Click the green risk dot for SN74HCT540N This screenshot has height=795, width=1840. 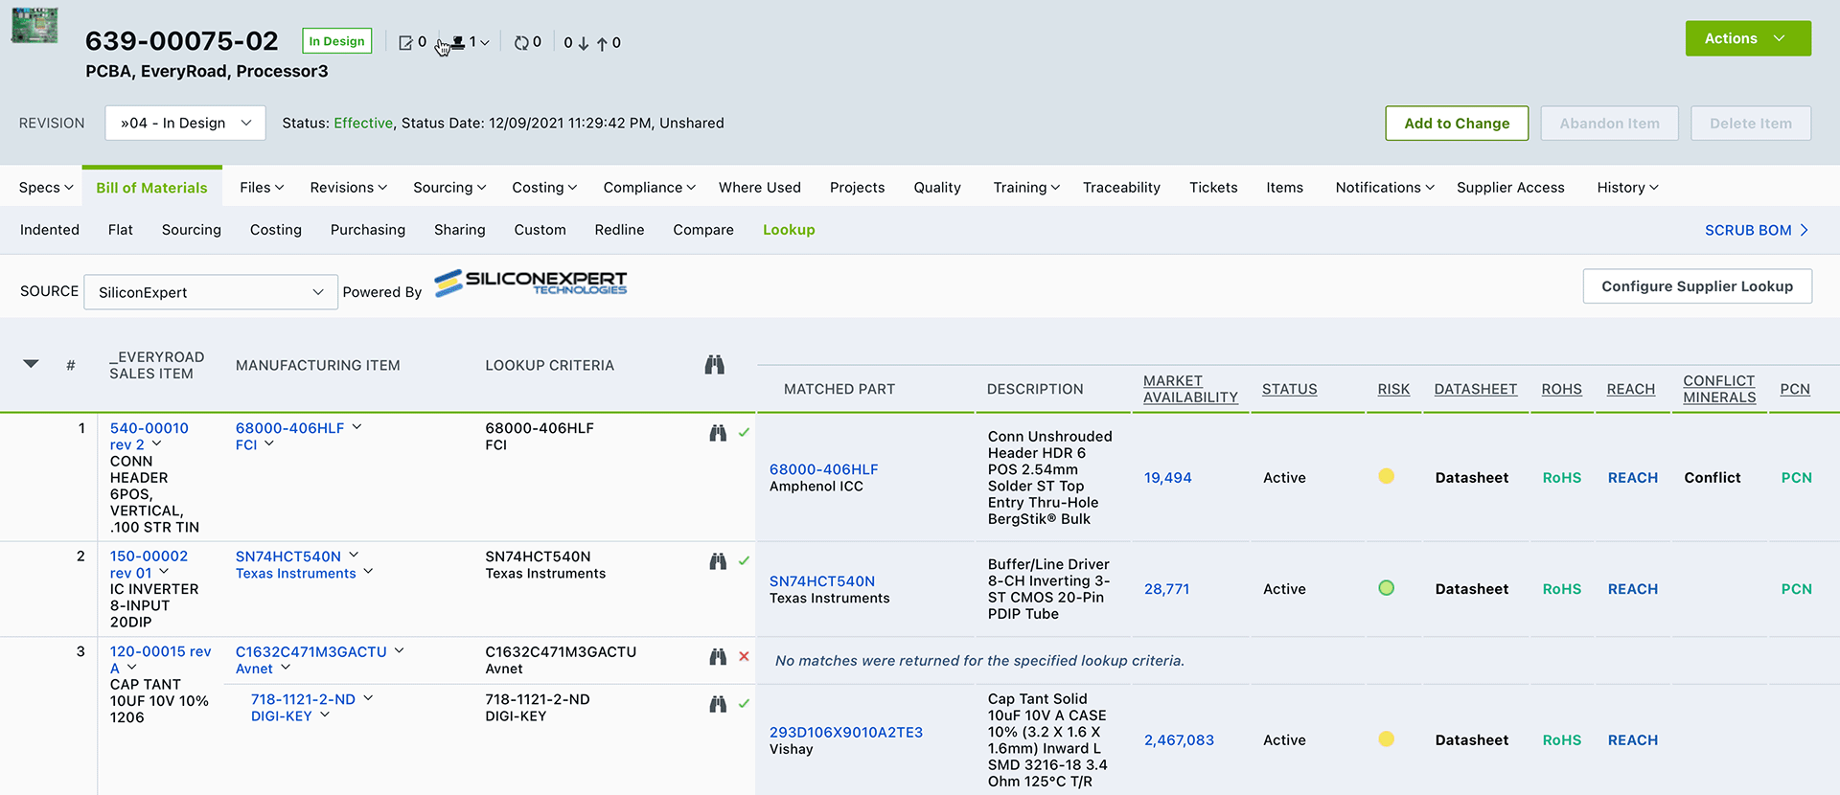[1386, 588]
